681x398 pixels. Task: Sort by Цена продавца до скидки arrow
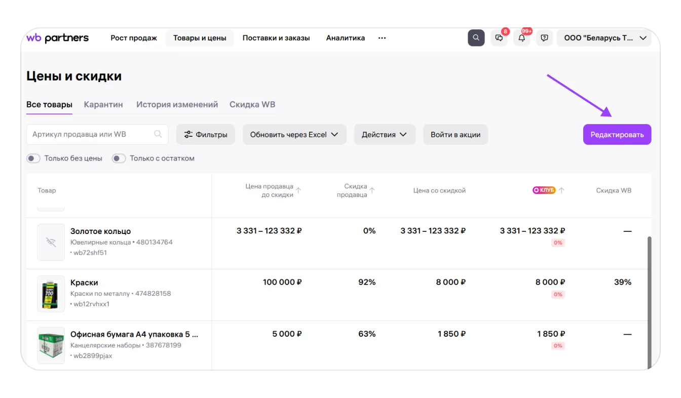[x=298, y=190]
